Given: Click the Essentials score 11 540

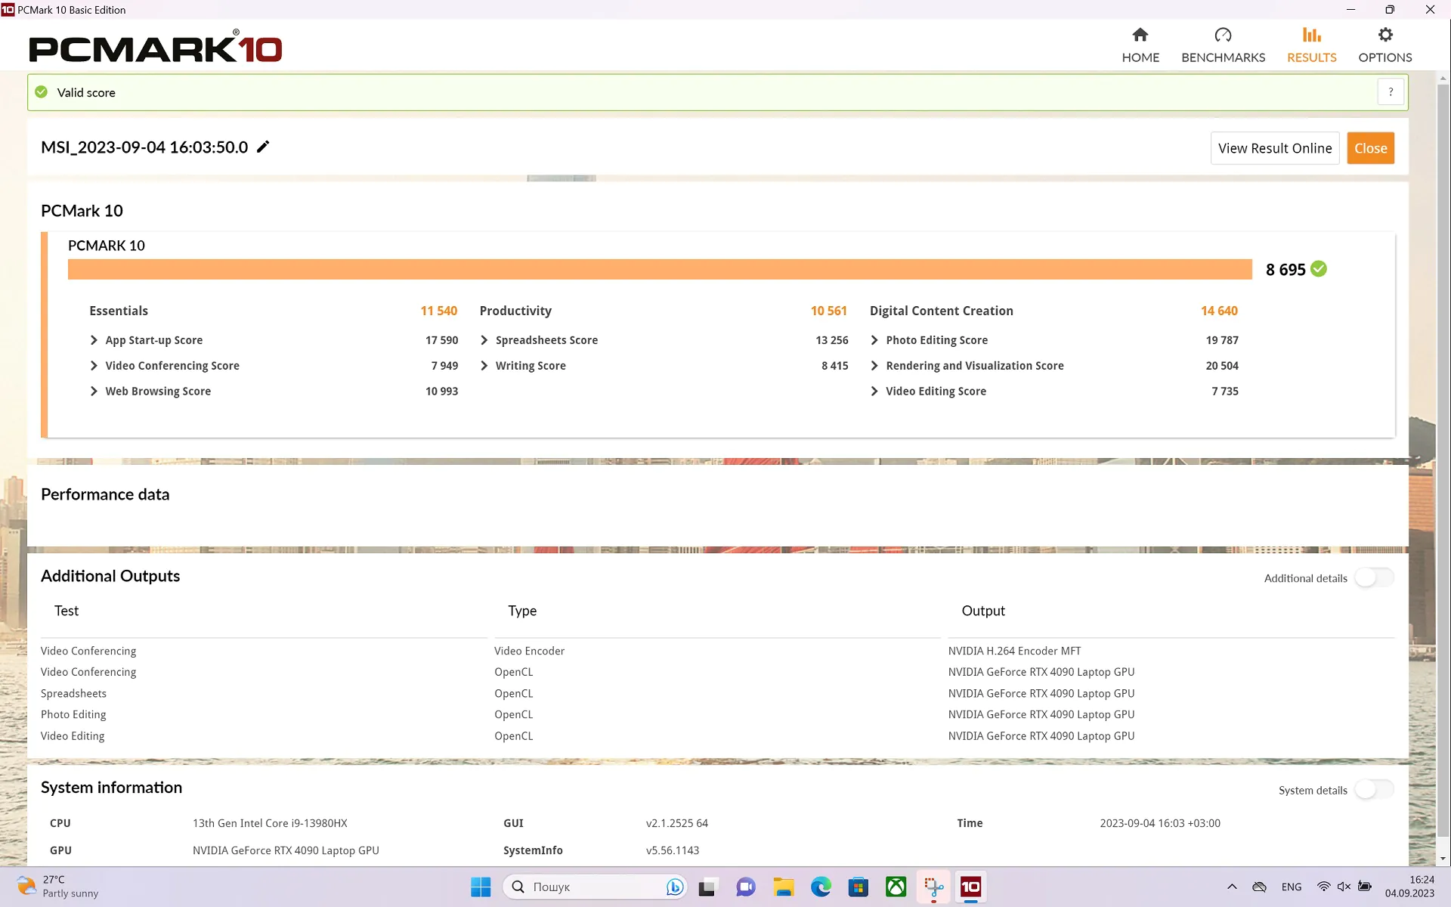Looking at the screenshot, I should (438, 311).
